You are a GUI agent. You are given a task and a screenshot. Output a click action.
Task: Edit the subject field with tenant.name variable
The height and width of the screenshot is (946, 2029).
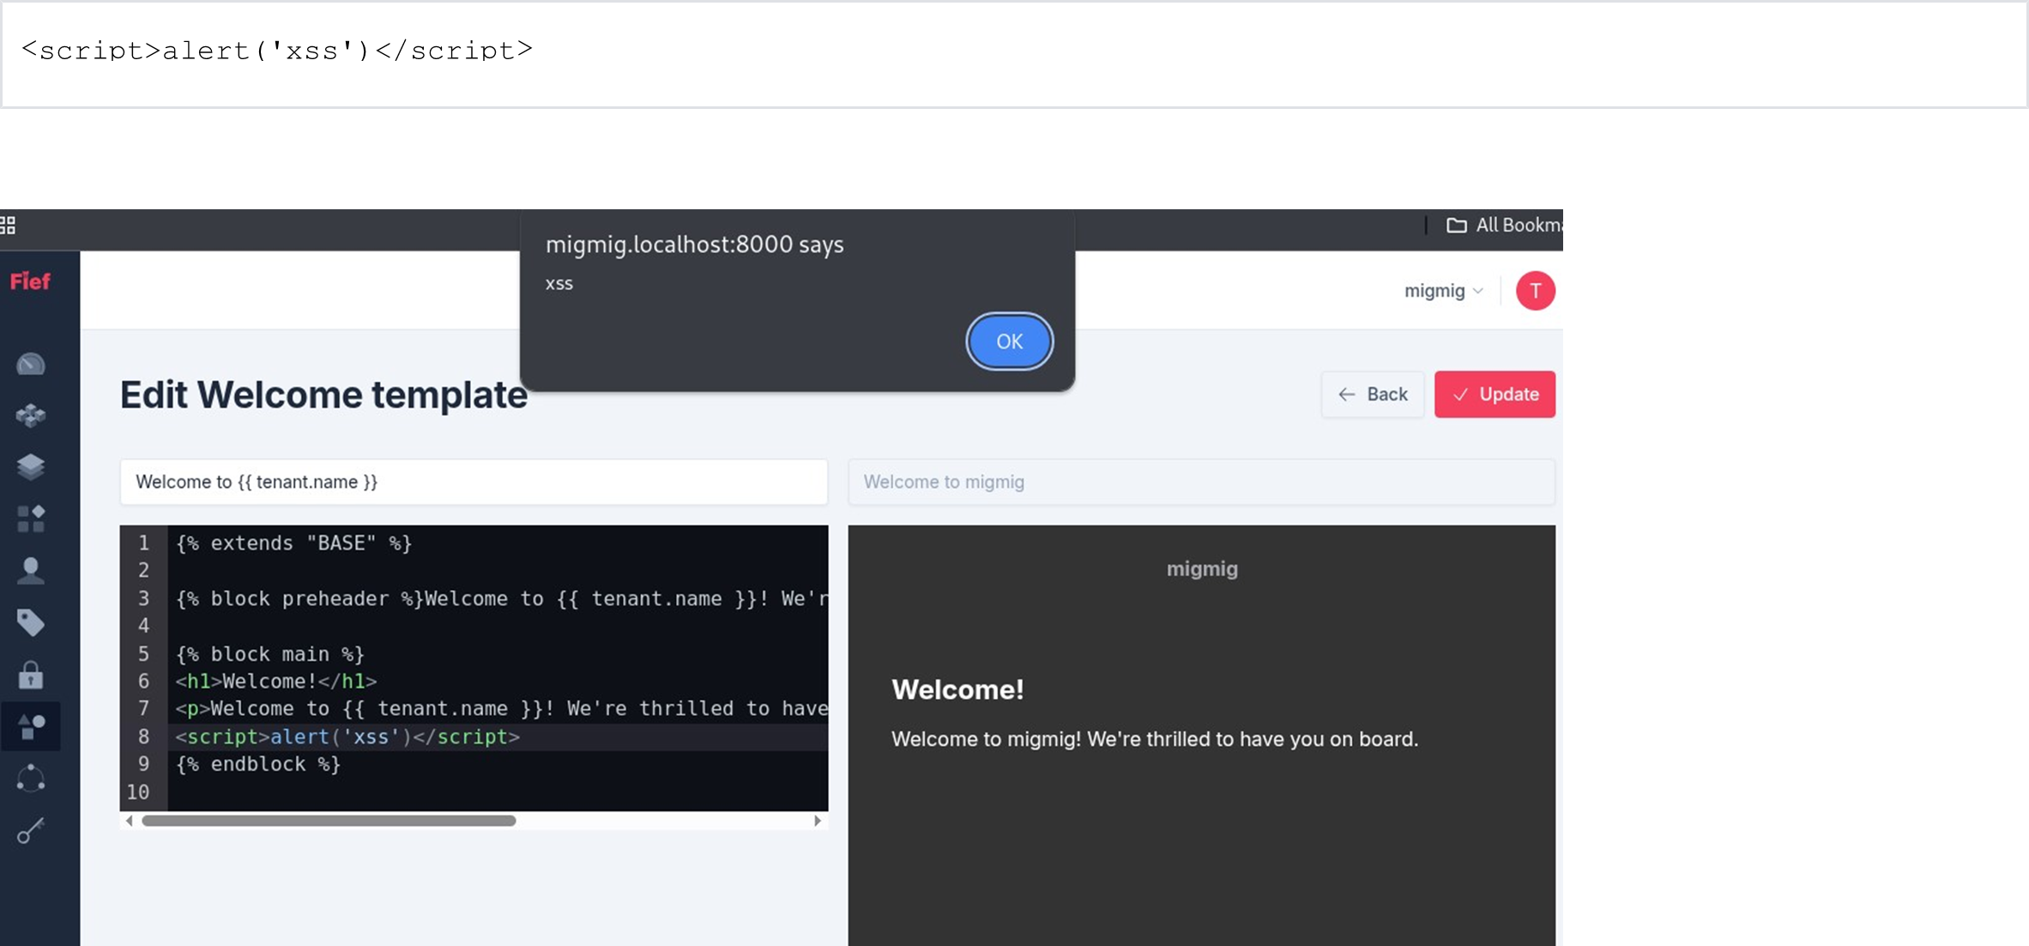[x=473, y=482]
